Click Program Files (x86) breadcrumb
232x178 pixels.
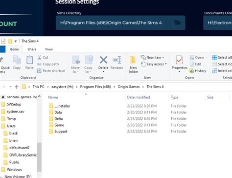tap(95, 87)
